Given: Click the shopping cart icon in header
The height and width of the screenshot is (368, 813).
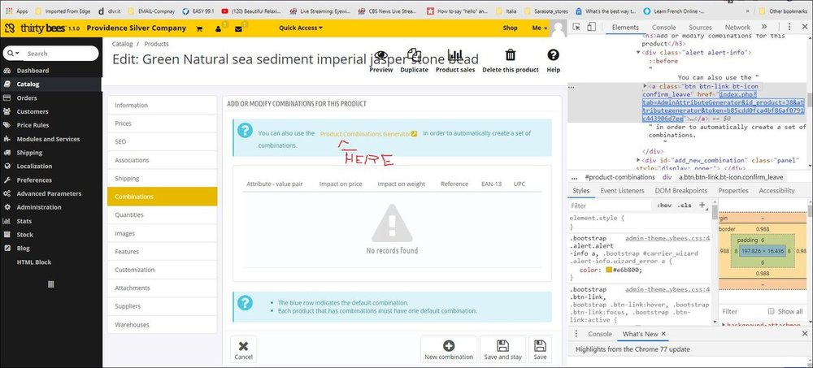Looking at the screenshot, I should pyautogui.click(x=200, y=28).
